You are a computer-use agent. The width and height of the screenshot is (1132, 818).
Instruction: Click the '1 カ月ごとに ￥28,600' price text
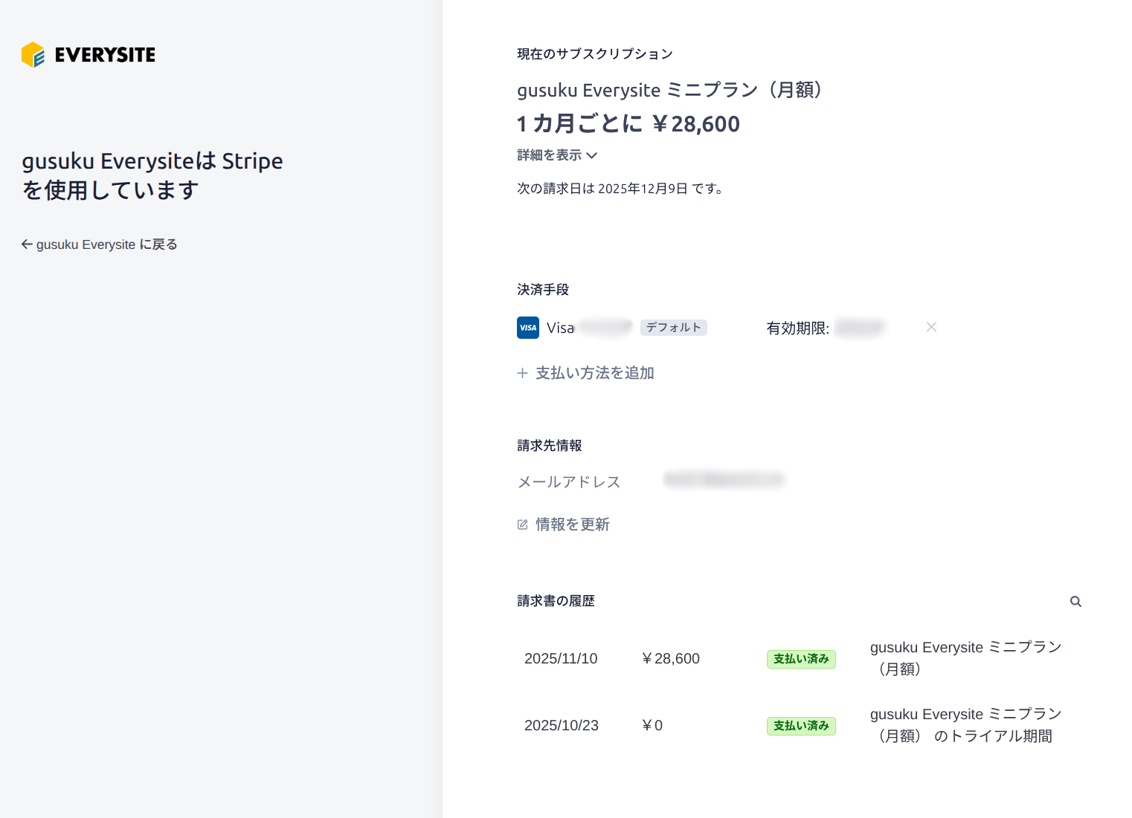pyautogui.click(x=628, y=123)
